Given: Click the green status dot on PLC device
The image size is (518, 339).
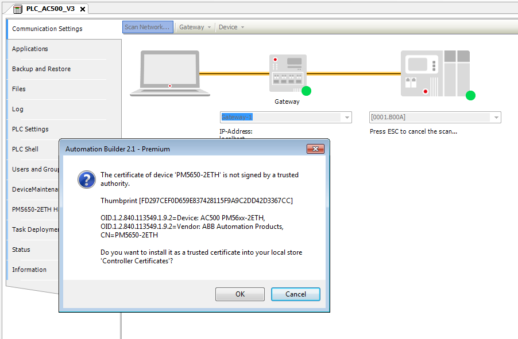Looking at the screenshot, I should click(x=470, y=95).
